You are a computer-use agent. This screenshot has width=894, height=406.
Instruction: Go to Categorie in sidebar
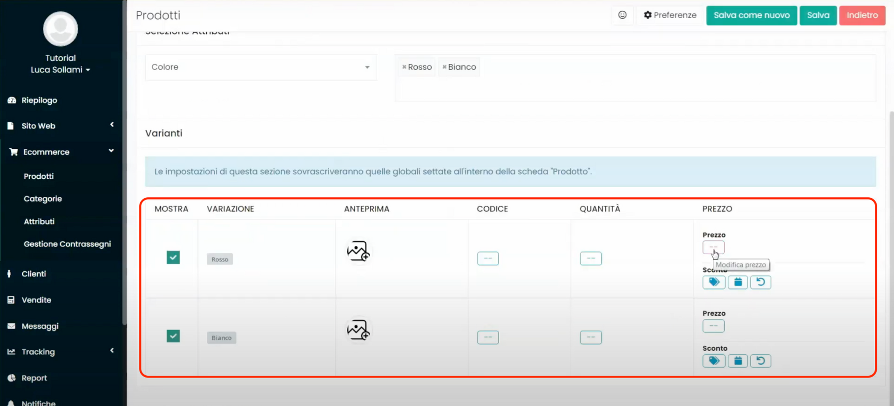pyautogui.click(x=43, y=199)
